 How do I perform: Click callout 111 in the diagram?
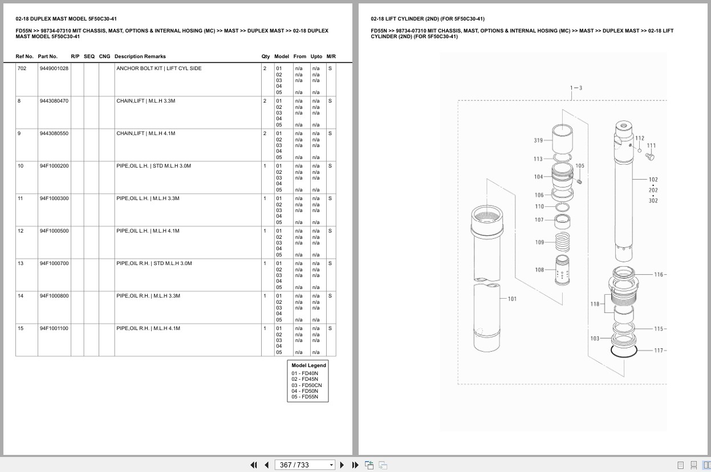click(651, 145)
